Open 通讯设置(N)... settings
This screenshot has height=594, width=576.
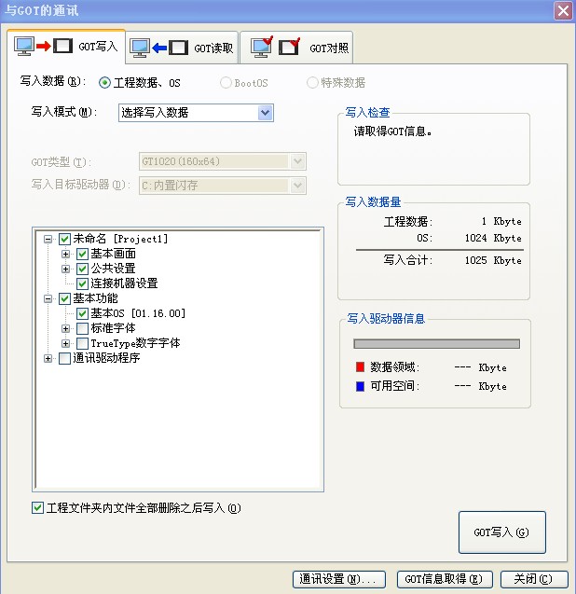pos(337,579)
